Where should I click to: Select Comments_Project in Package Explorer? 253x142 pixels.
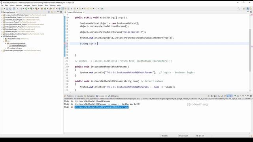[x=12, y=22]
